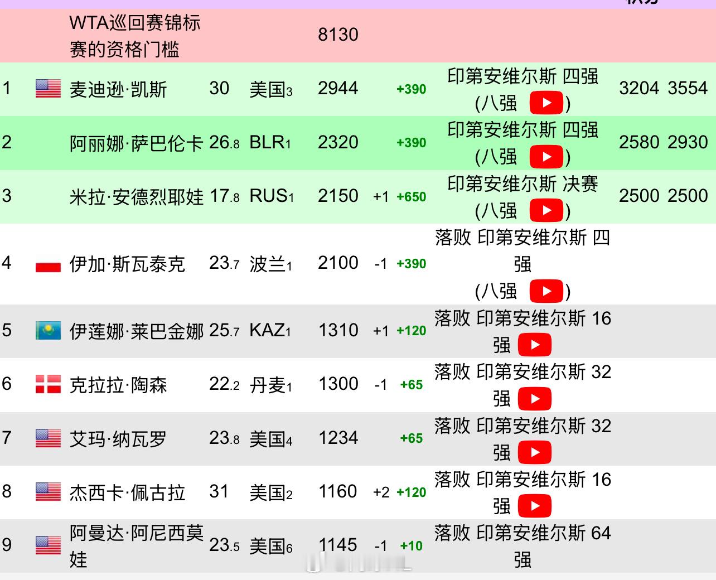
Task: Open player 伊莲娜·莱巴金娜
Action: 136,331
